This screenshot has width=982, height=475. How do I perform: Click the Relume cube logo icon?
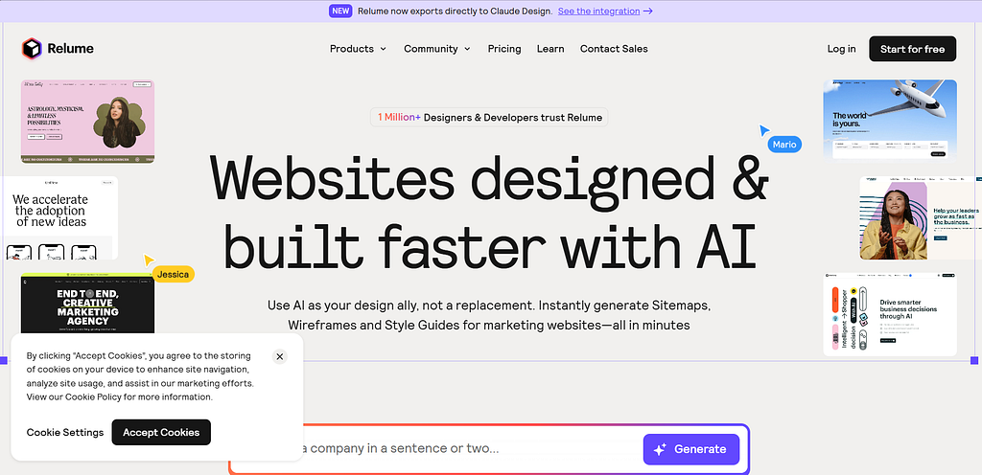pos(32,49)
